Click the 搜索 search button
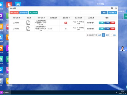This screenshot has width=127, height=95. pyautogui.click(x=104, y=13)
